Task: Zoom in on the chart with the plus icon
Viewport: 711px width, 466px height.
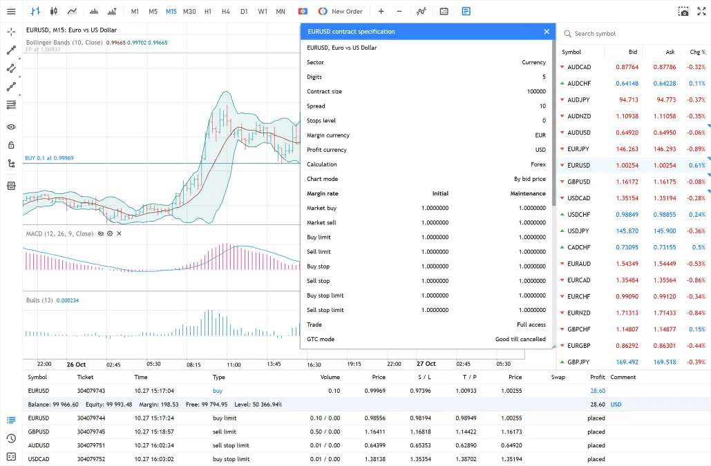Action: [x=381, y=11]
